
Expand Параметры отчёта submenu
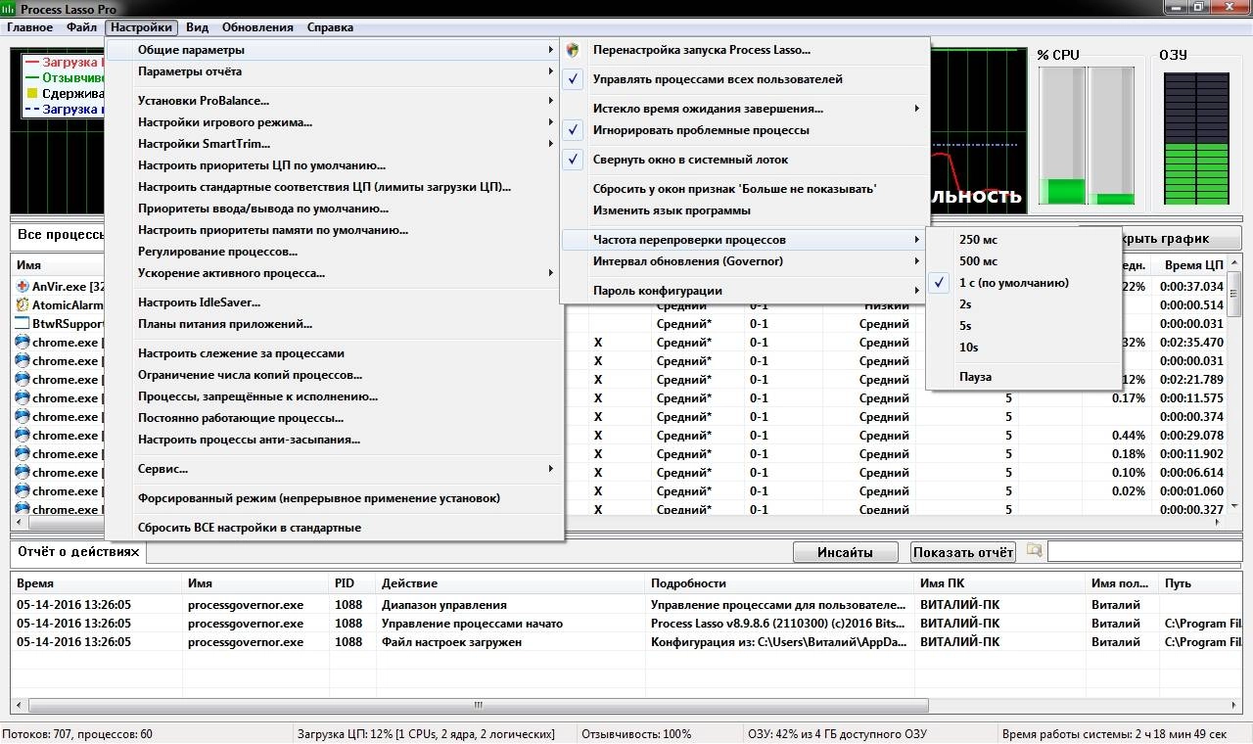335,71
